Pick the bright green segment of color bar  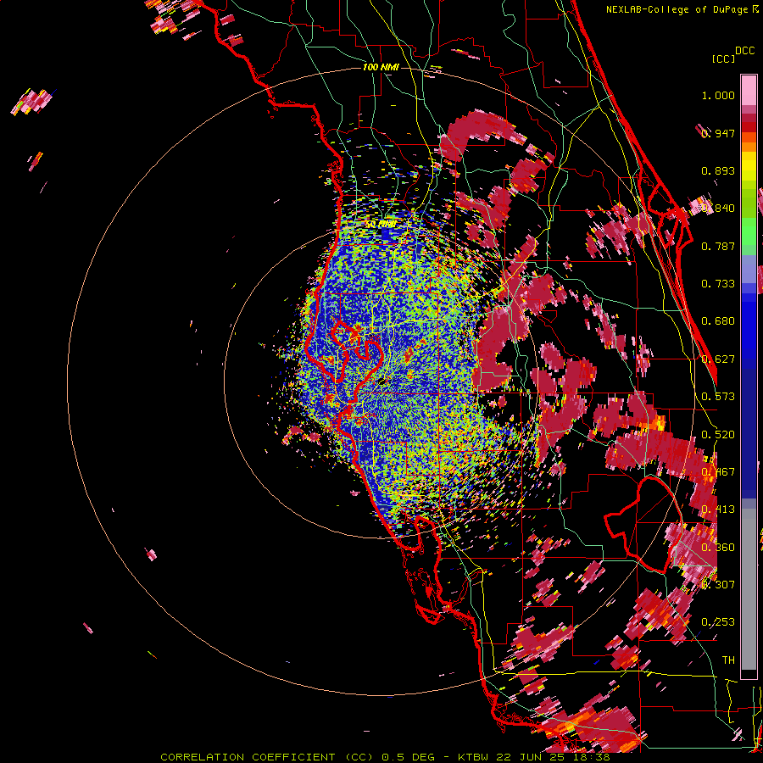749,231
